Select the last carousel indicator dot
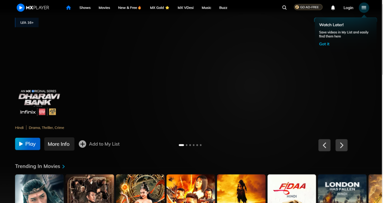The image size is (383, 203). point(201,145)
